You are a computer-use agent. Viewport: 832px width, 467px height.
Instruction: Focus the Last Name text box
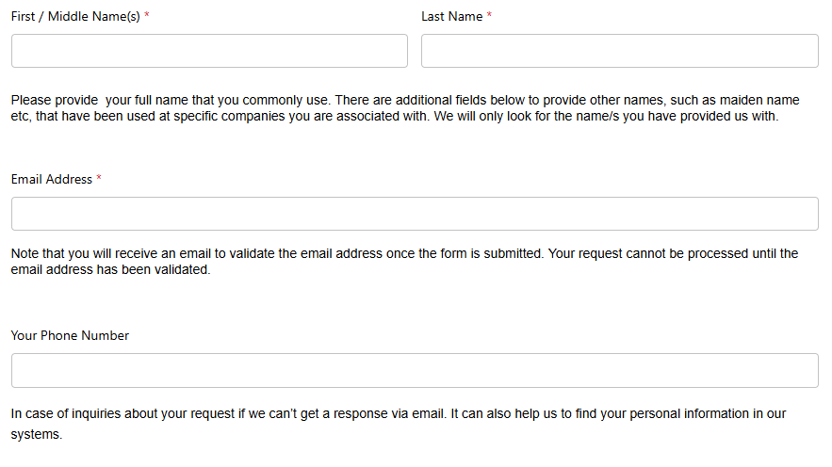(x=619, y=51)
